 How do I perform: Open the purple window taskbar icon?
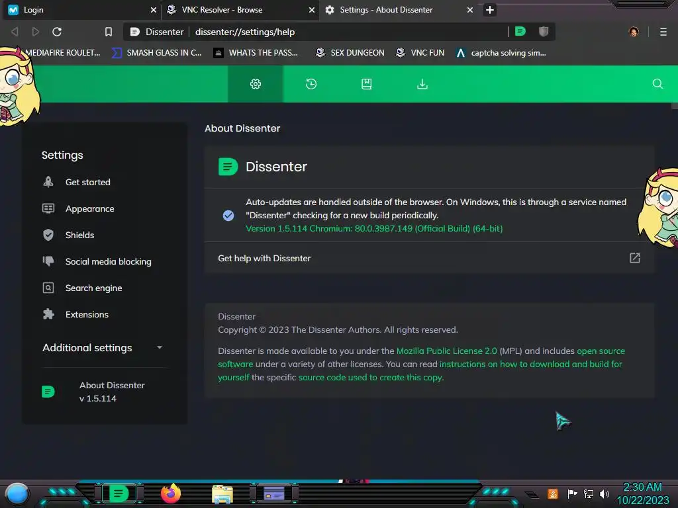(x=273, y=493)
